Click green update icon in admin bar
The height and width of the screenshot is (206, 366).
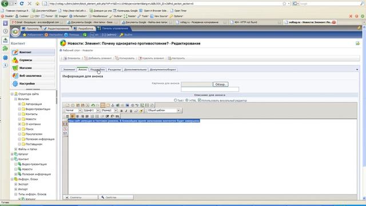85,34
